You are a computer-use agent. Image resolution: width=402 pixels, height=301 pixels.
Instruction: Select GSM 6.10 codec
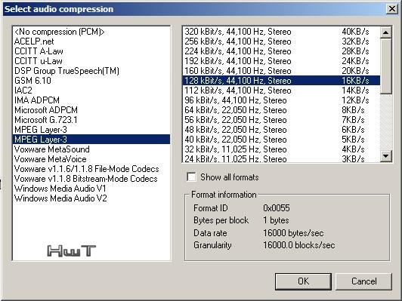(91, 81)
